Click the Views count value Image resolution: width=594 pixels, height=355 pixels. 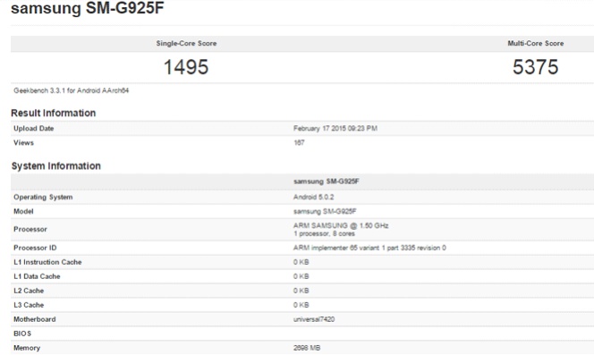[x=299, y=143]
